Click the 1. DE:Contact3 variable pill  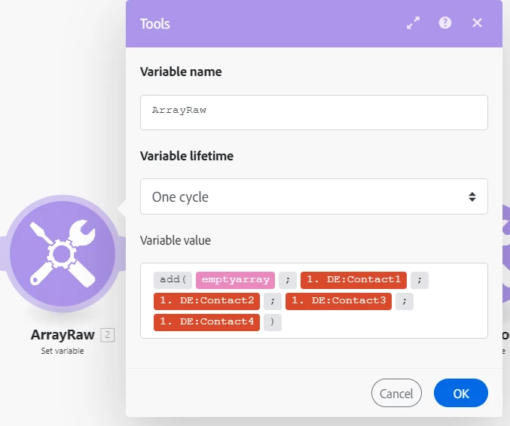click(338, 301)
